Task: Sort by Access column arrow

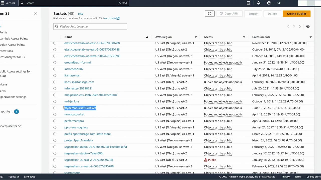Action: click(x=244, y=37)
